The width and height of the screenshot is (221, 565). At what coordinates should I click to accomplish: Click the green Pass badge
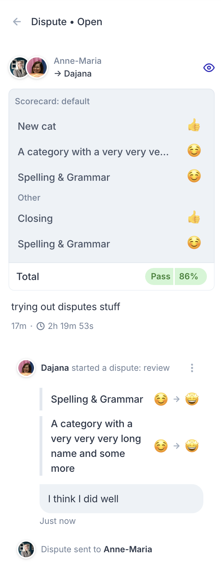160,276
